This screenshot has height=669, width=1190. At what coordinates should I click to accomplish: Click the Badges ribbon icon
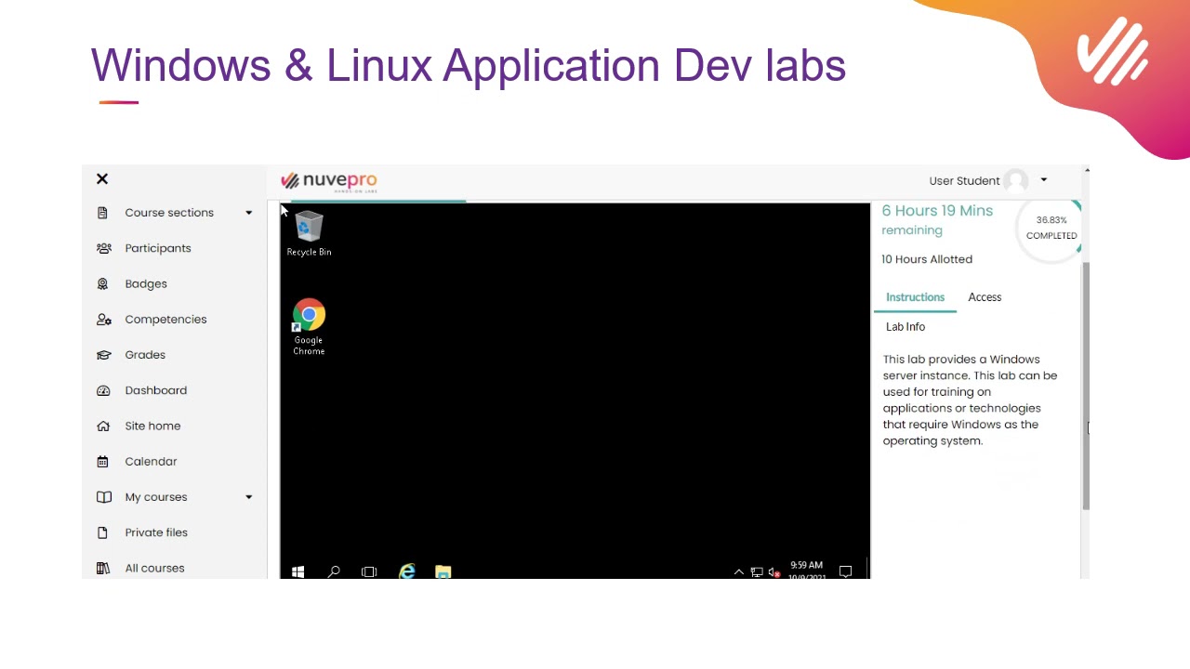point(103,283)
